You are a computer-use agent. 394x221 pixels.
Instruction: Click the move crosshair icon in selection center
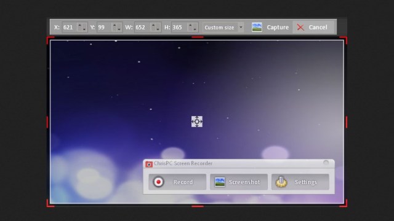(197, 122)
